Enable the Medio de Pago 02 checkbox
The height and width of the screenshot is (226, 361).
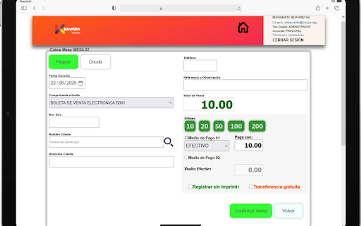[x=186, y=157]
